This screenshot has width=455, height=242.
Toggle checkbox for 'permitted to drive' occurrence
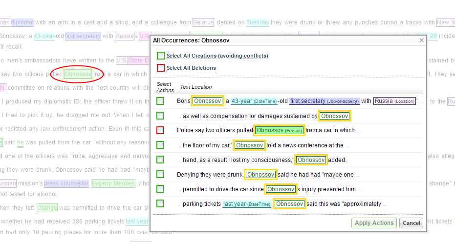pos(160,189)
